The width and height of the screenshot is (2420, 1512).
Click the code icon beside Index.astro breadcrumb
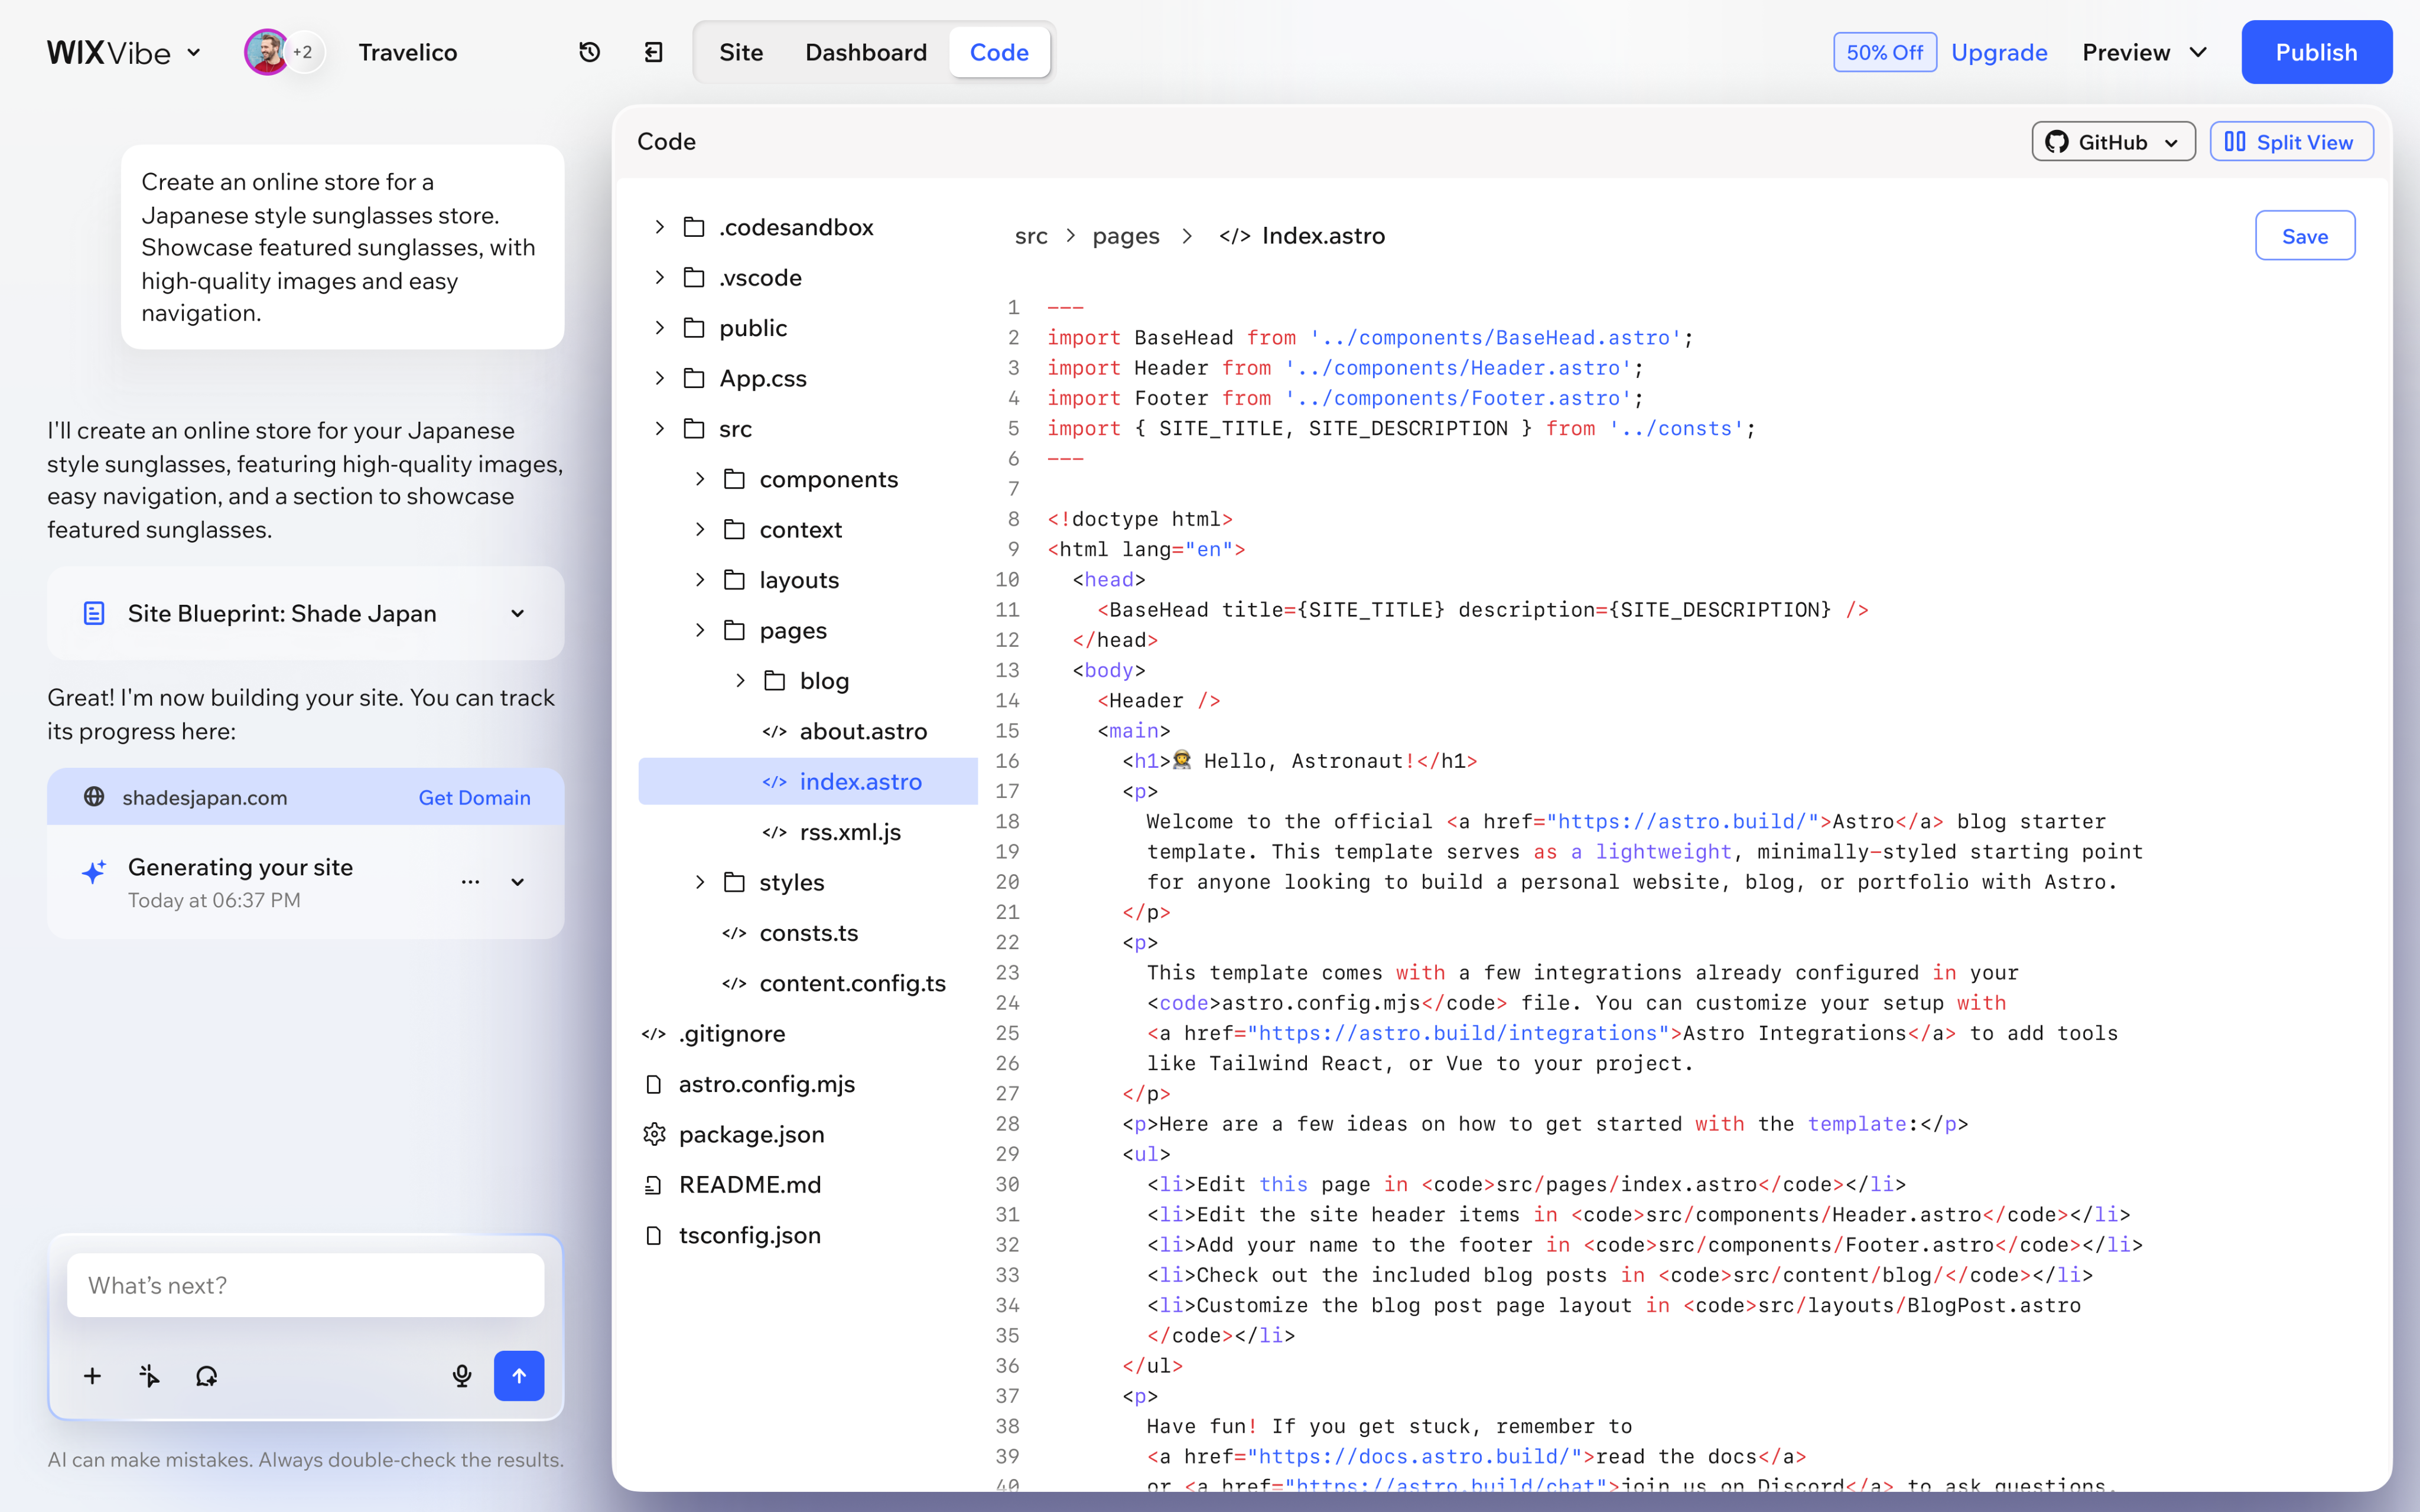(1235, 236)
